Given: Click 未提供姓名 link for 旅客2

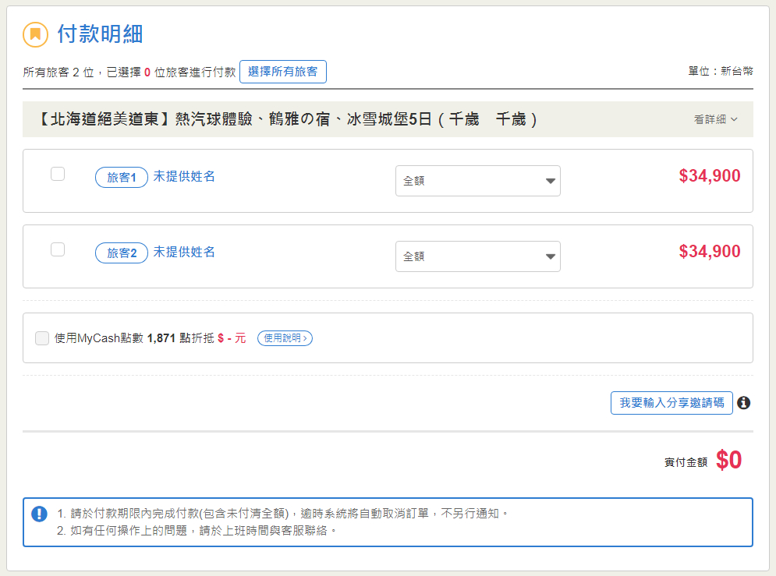Looking at the screenshot, I should point(184,253).
